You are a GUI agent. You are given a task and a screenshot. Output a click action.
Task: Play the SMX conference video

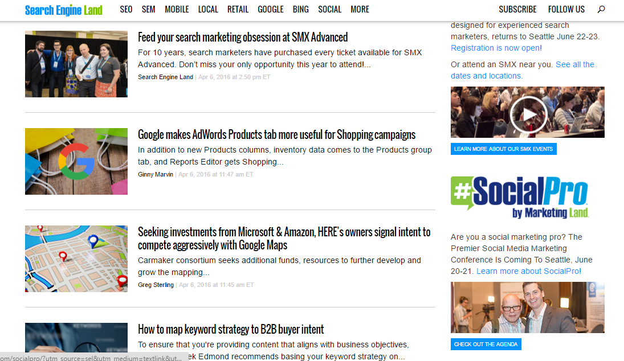(527, 113)
